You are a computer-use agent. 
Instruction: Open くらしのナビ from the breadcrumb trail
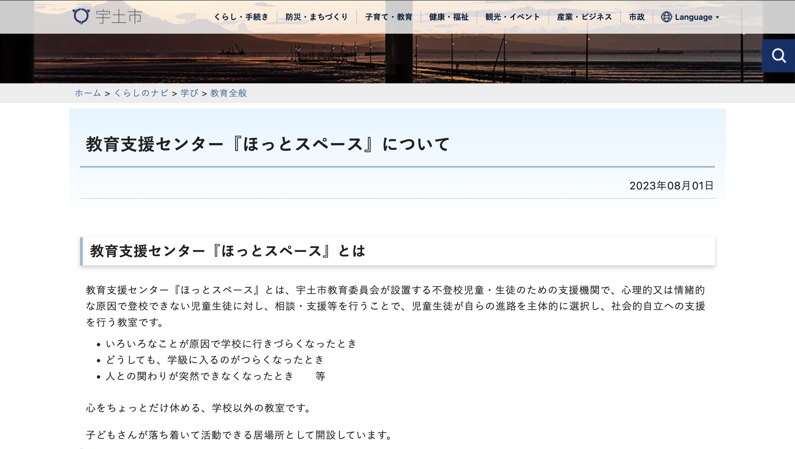pos(141,93)
